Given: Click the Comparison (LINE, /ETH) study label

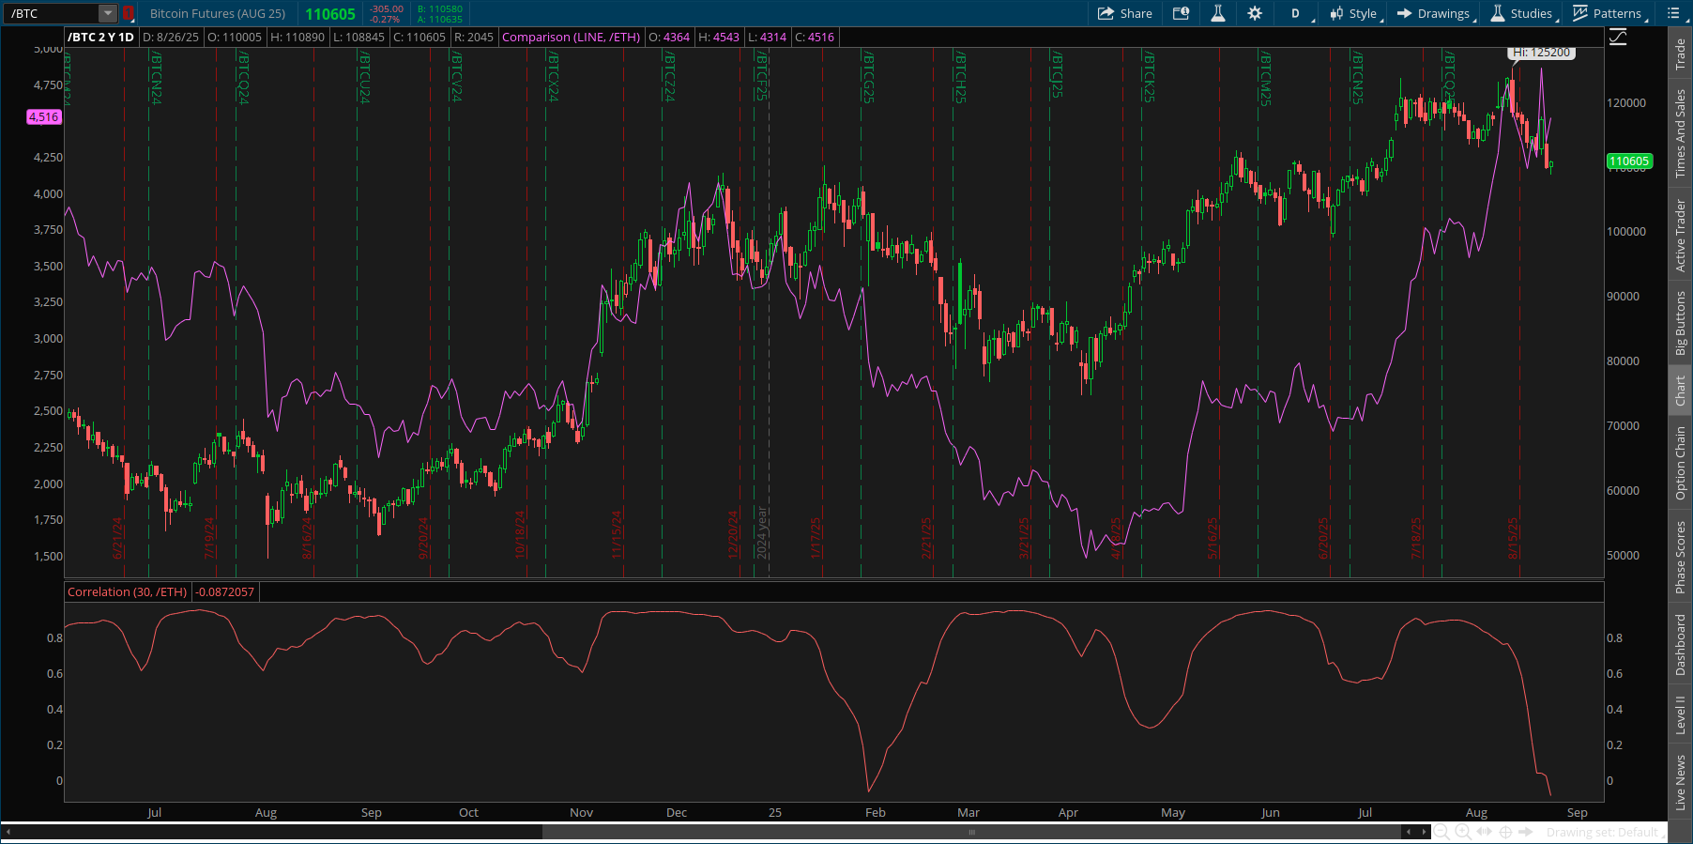Looking at the screenshot, I should [x=572, y=37].
